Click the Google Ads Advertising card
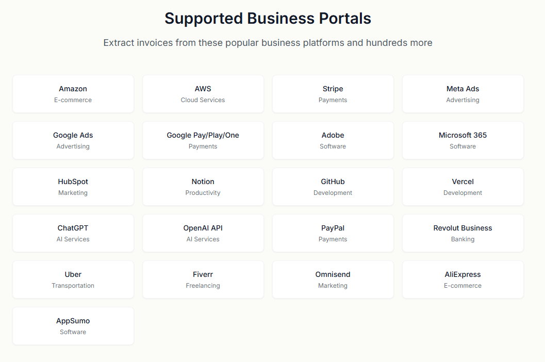This screenshot has height=362, width=545. tap(73, 140)
